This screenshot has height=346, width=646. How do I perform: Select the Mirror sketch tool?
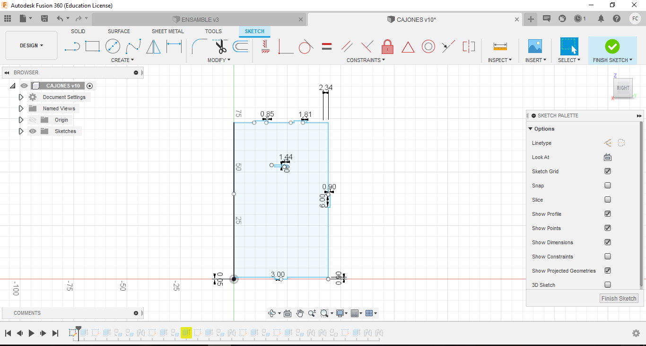click(x=153, y=46)
